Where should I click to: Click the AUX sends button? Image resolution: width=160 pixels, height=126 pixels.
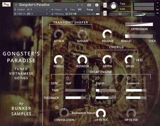157,10
